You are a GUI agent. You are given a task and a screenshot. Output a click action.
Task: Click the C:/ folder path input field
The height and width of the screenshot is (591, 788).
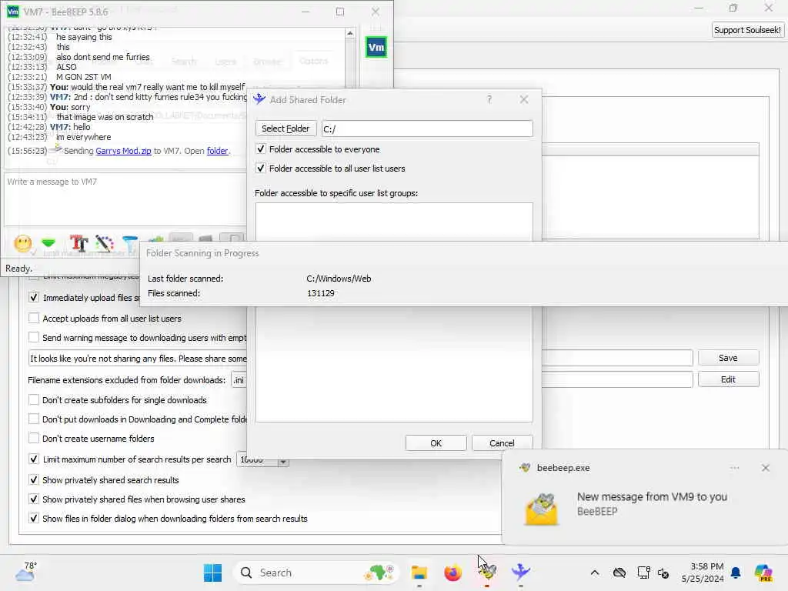click(x=426, y=129)
